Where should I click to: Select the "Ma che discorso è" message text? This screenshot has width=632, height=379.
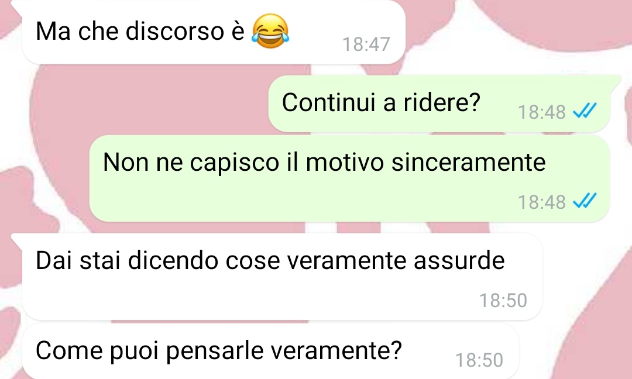[140, 30]
